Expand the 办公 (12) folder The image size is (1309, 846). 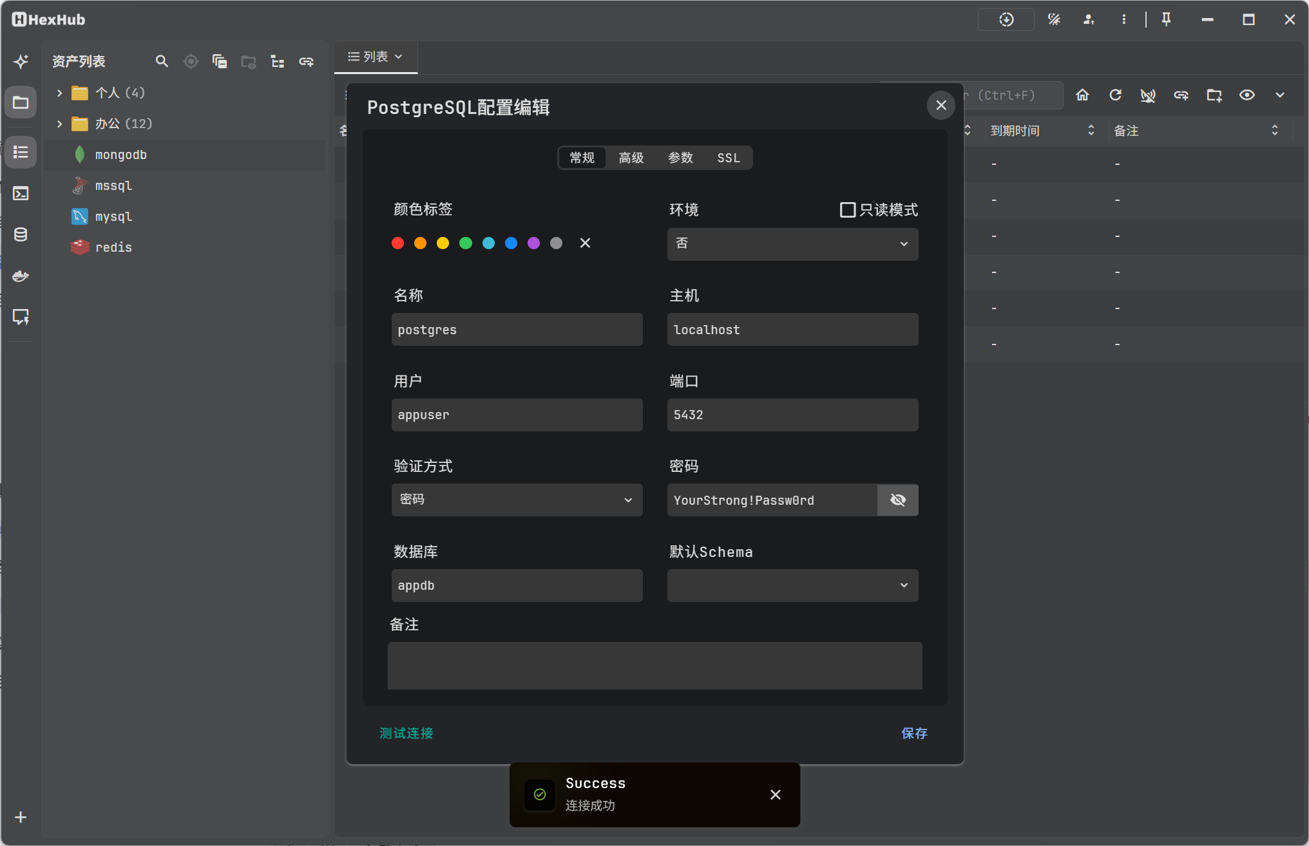click(x=60, y=124)
